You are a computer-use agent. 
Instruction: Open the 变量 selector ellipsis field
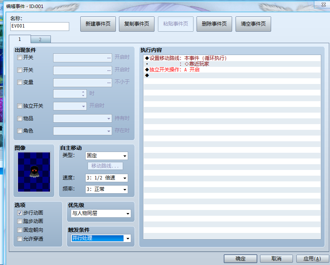(83, 82)
